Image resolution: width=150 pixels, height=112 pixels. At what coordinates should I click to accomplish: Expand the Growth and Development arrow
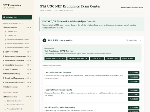click(x=30, y=78)
